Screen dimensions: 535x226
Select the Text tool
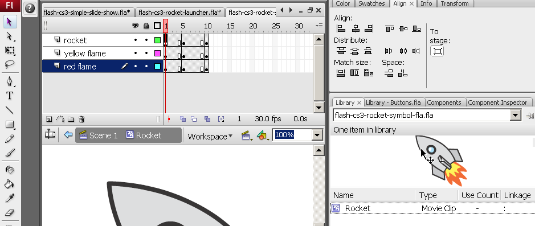pyautogui.click(x=10, y=96)
